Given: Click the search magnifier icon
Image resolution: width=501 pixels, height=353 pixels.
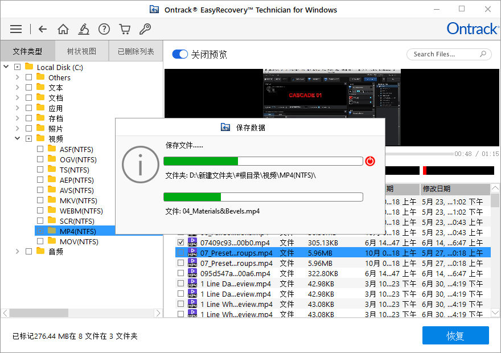Looking at the screenshot, I should tap(483, 54).
